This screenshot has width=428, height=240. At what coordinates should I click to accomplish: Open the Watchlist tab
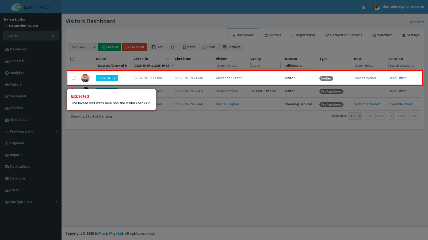[382, 35]
